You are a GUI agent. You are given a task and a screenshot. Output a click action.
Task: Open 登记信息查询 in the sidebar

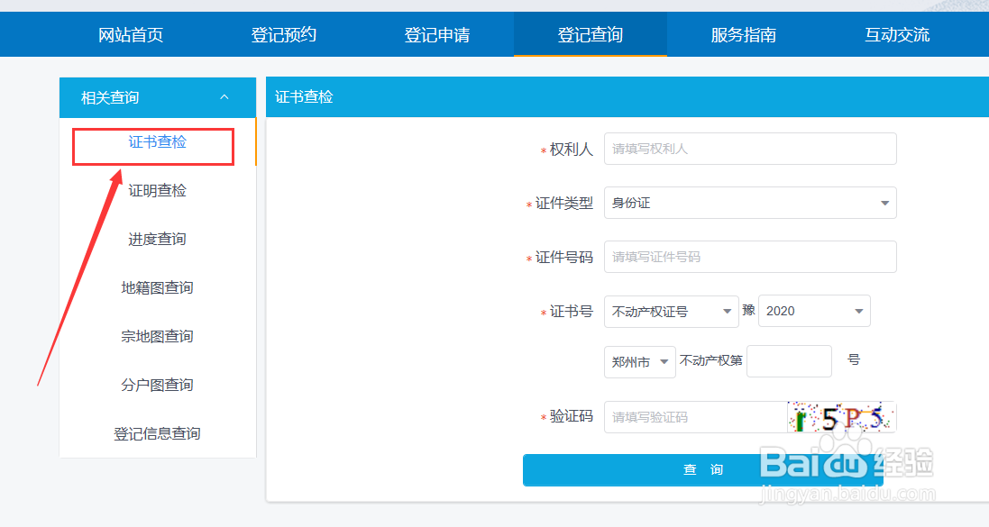(x=157, y=433)
